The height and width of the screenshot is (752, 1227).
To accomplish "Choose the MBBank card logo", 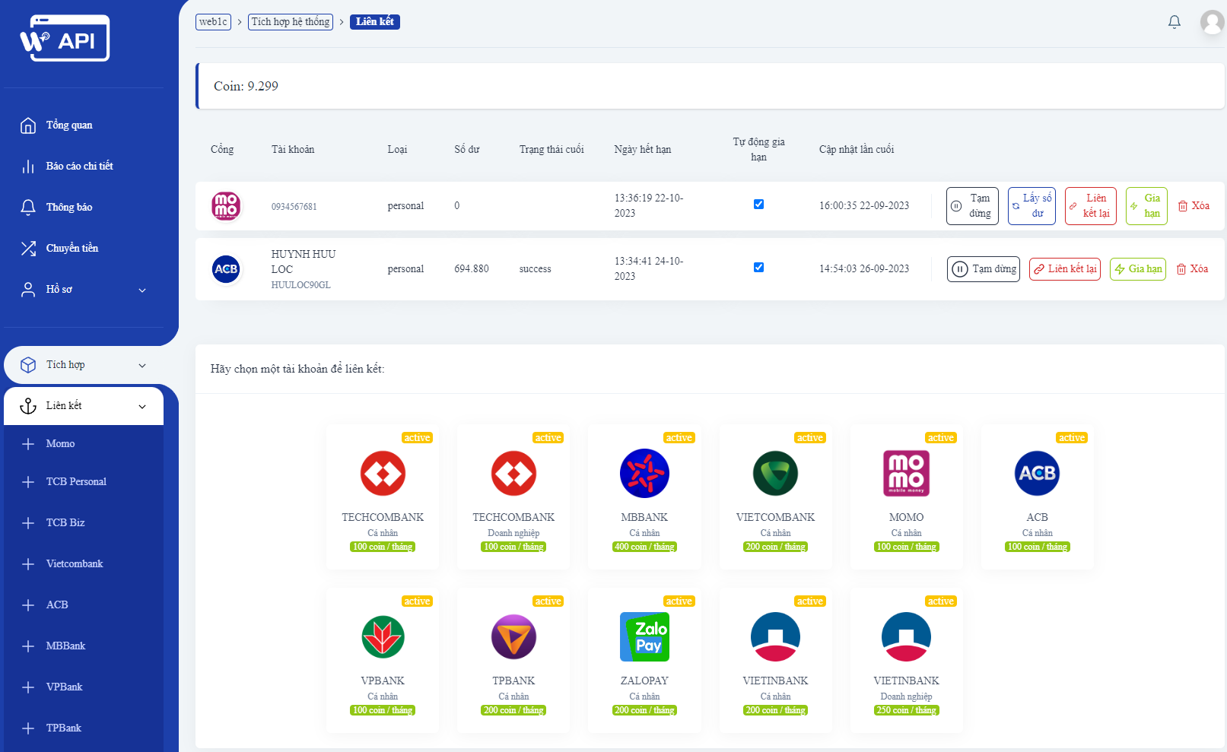I will 644,473.
